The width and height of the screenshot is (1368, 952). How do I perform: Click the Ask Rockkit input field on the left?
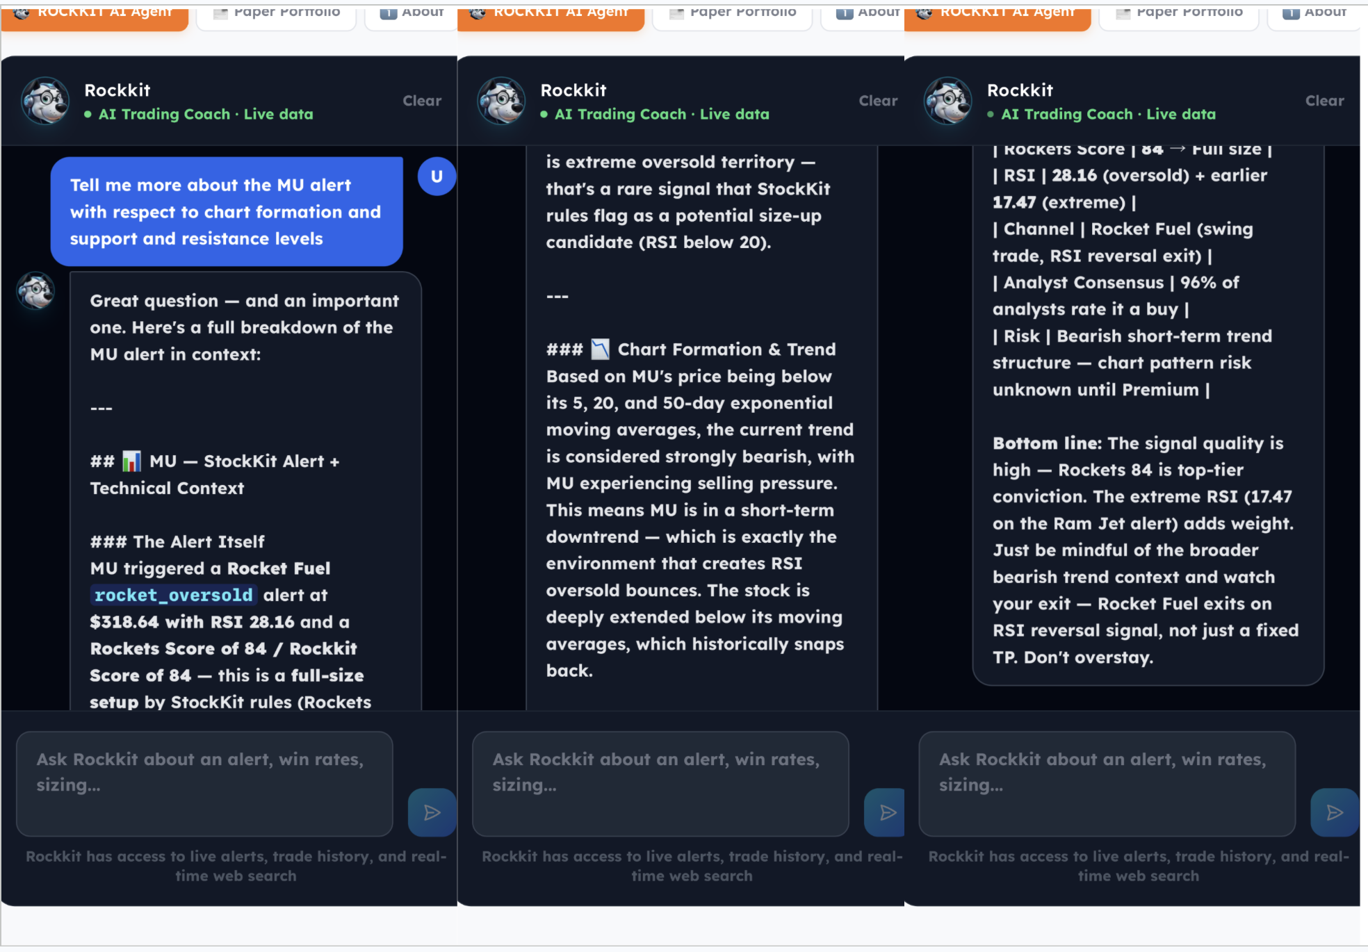[x=204, y=784]
